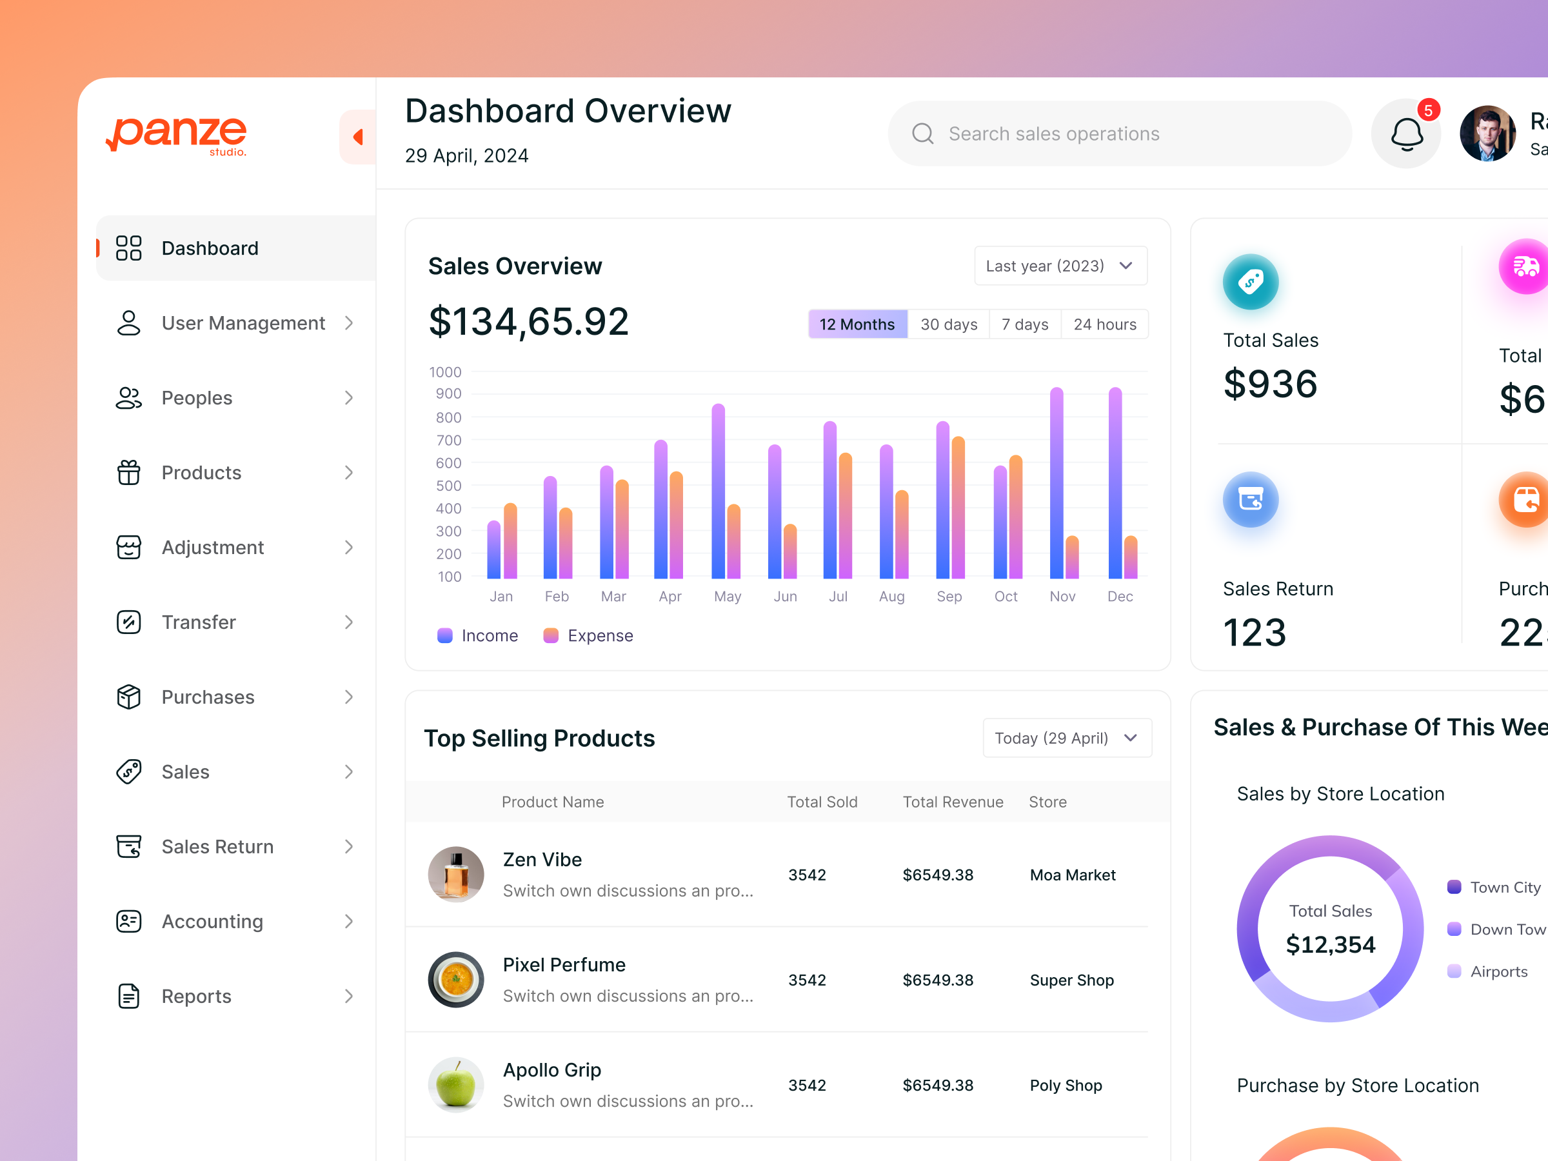The width and height of the screenshot is (1548, 1161).
Task: Toggle the 24 hours view option
Action: 1104,323
